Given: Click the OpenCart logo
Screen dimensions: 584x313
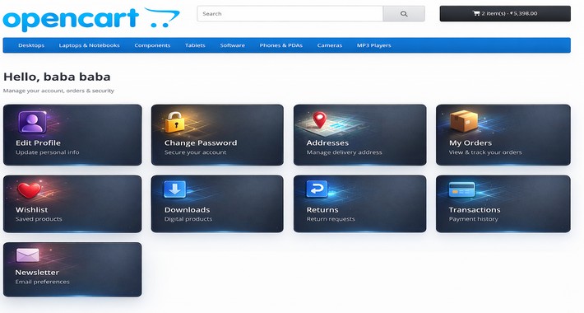Looking at the screenshot, I should [x=91, y=19].
